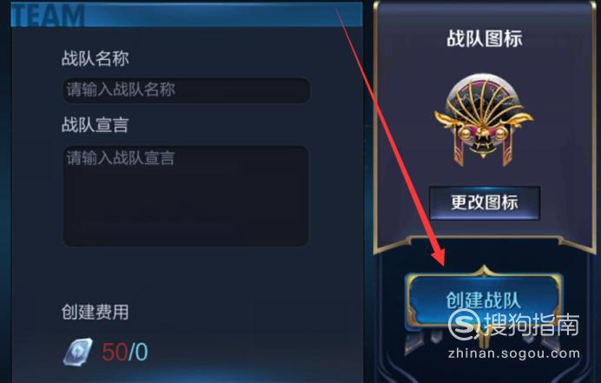601x383 pixels.
Task: Focus the 战队宣言 text area
Action: click(x=186, y=196)
